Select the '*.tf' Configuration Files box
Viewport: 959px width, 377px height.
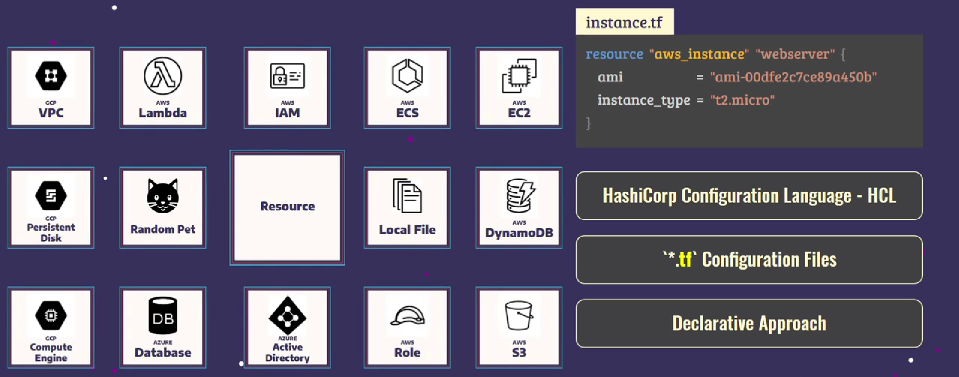(x=749, y=260)
